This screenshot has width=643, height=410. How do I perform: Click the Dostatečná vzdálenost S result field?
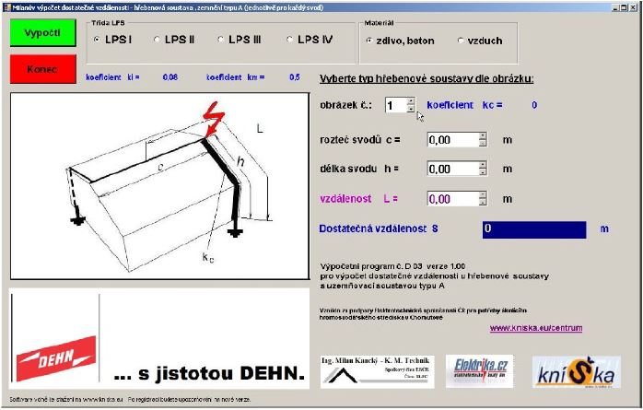coord(534,229)
